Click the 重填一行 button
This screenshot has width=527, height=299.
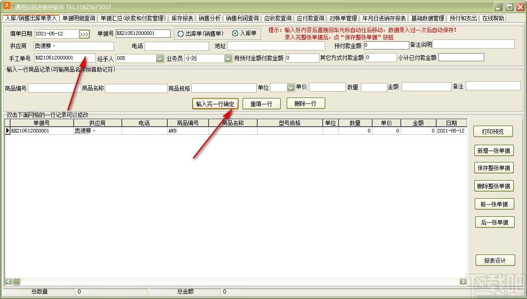(262, 103)
